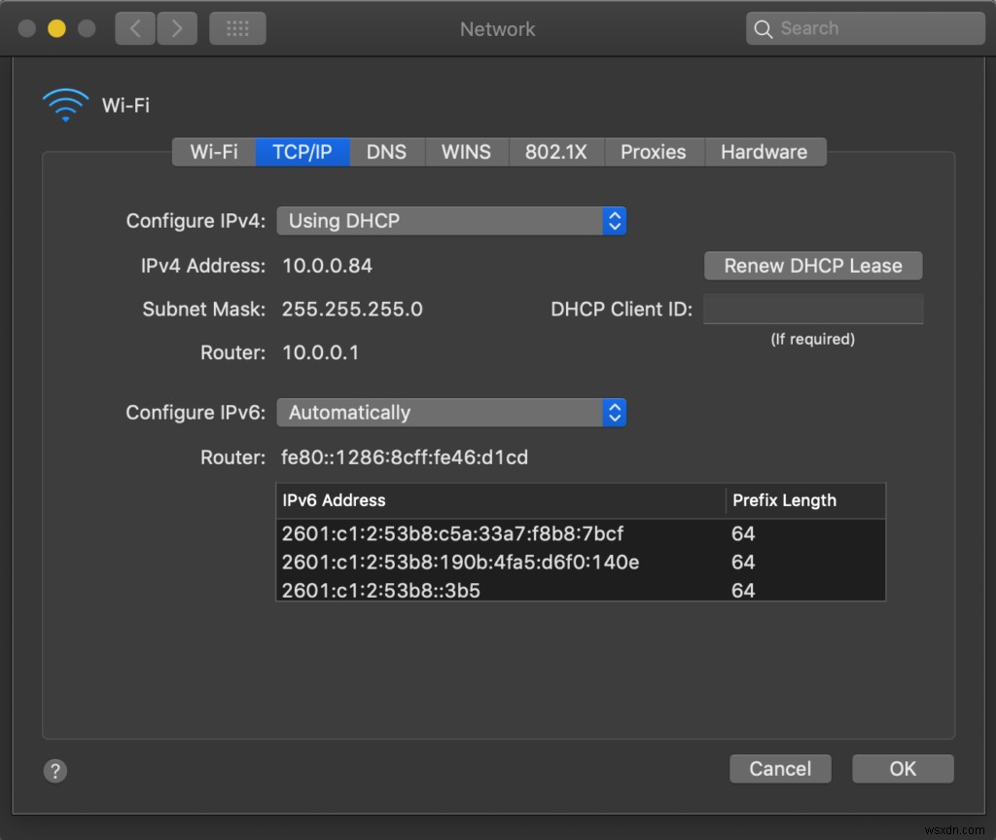The image size is (996, 840).
Task: Click IPv6 router address fe80::1286:8cff:fe46:d1cd
Action: (405, 457)
